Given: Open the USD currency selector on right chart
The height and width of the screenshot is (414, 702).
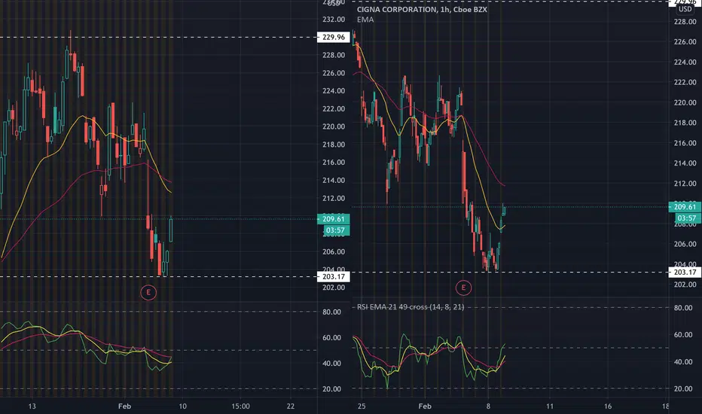Looking at the screenshot, I should coord(685,9).
